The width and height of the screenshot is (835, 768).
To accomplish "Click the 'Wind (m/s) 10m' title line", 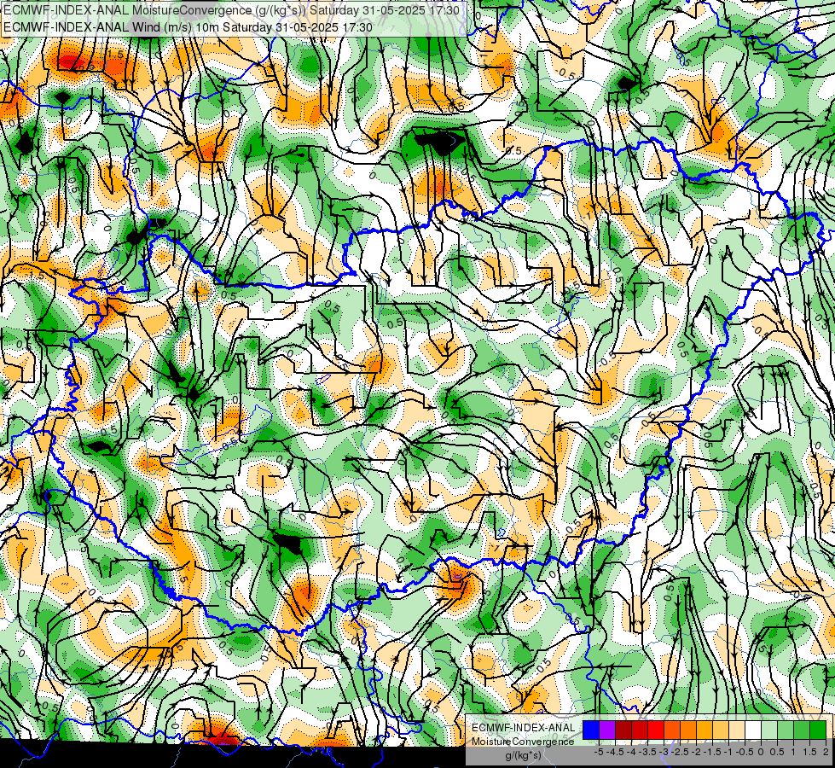I will [188, 26].
